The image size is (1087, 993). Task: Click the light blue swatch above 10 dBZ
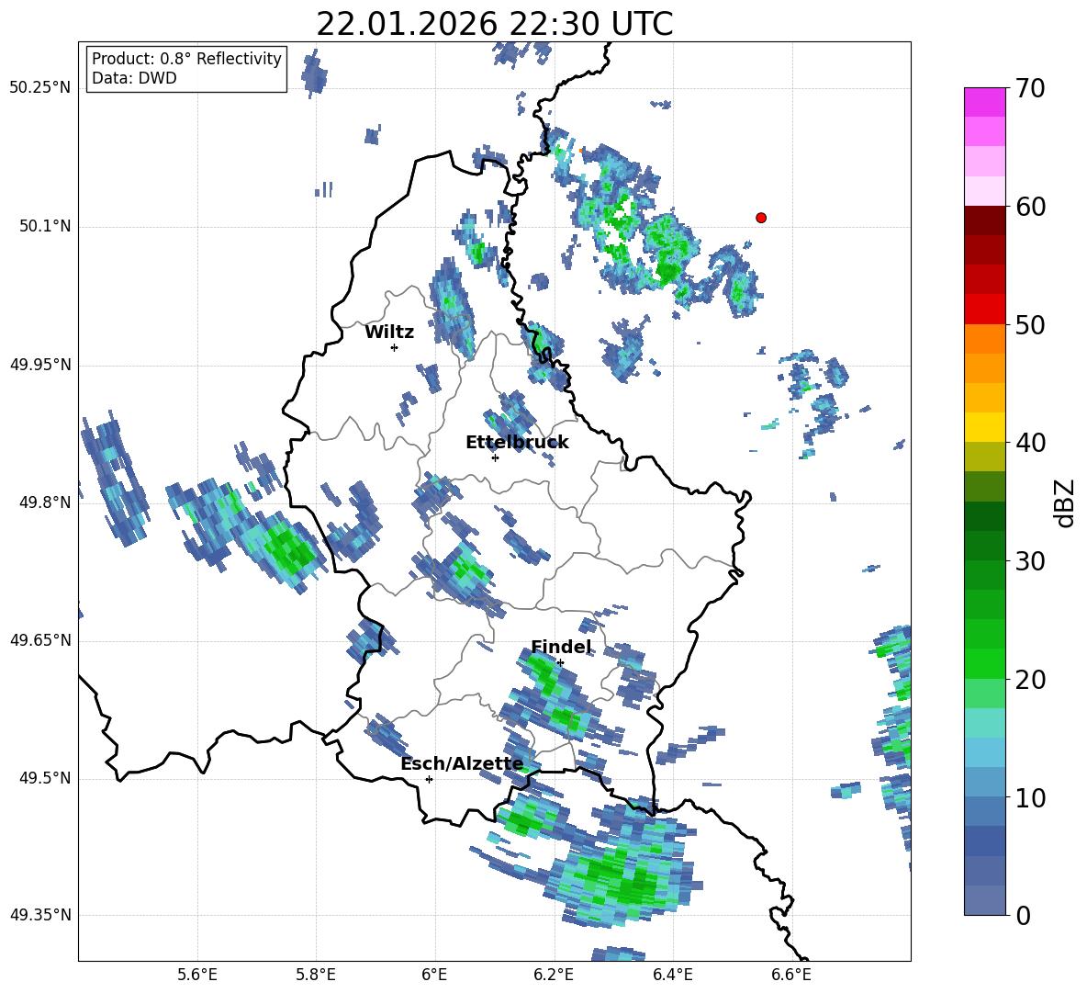tap(984, 753)
